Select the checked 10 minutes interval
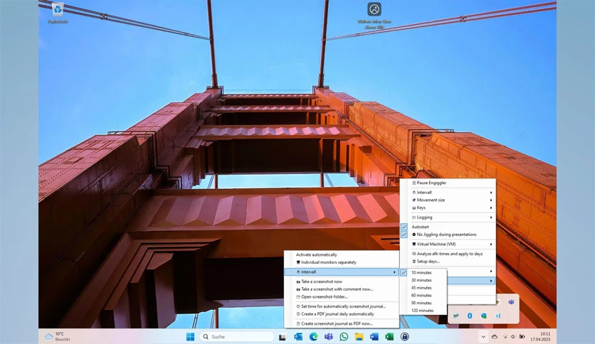Screen dimensions: 595x344 pos(423,272)
